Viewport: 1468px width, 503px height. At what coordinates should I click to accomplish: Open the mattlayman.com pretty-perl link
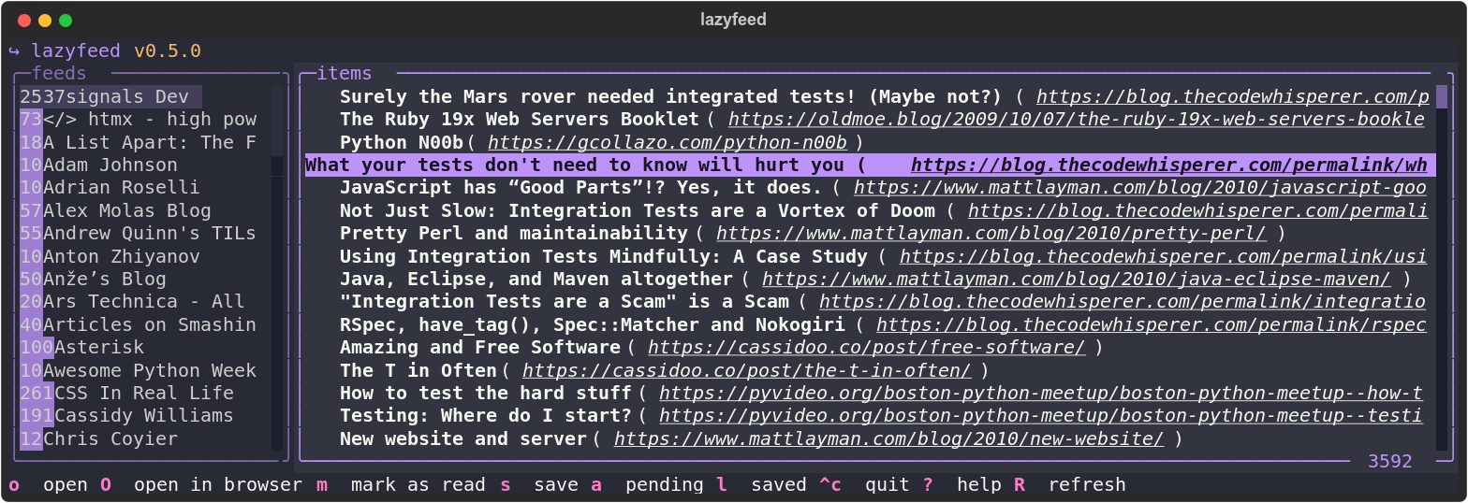(x=991, y=234)
